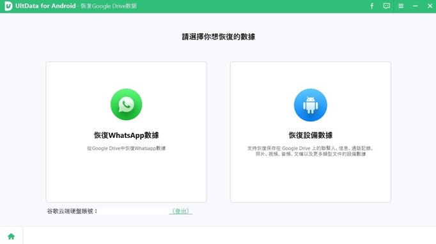Viewport: 436px width, 244px height.
Task: Click the Google Drive account field
Action: coord(134,211)
